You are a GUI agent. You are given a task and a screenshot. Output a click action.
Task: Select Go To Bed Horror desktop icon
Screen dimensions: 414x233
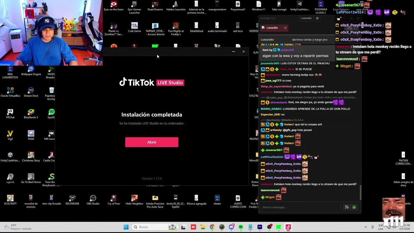(31, 179)
